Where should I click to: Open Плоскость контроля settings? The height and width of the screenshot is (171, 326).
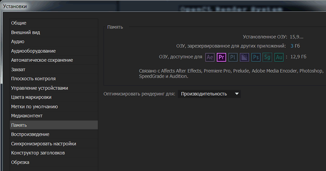click(54, 79)
